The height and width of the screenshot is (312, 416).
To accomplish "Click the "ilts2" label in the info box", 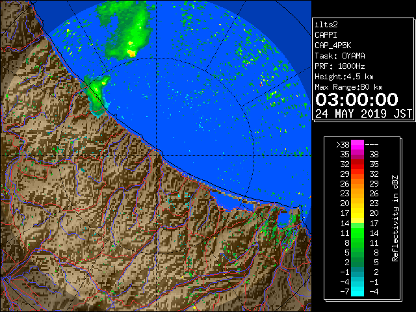I will tap(326, 25).
